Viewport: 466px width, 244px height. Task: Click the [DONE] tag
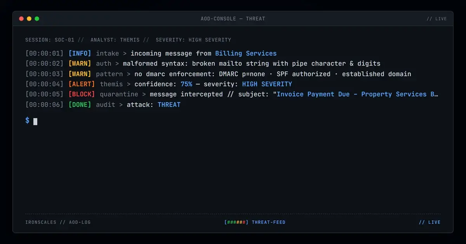pyautogui.click(x=80, y=105)
